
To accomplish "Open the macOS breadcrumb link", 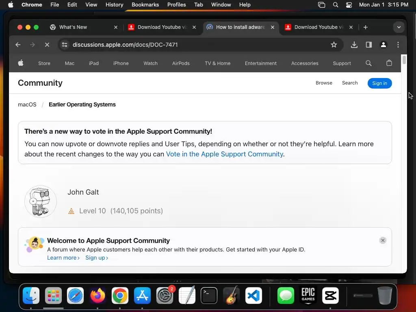I will click(27, 104).
